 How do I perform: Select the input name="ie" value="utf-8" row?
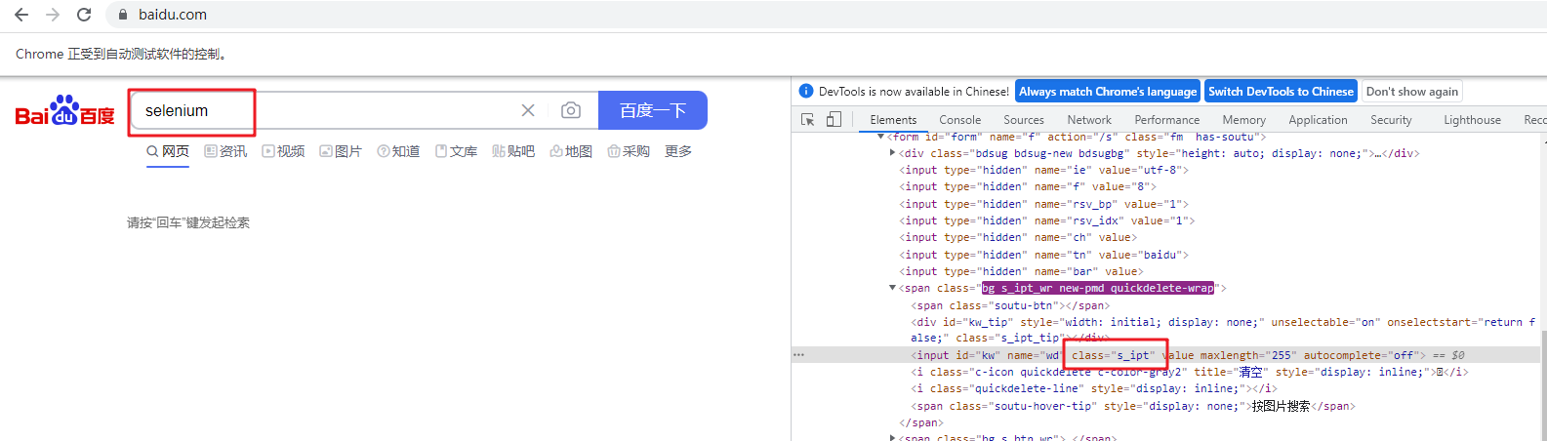(x=1043, y=170)
